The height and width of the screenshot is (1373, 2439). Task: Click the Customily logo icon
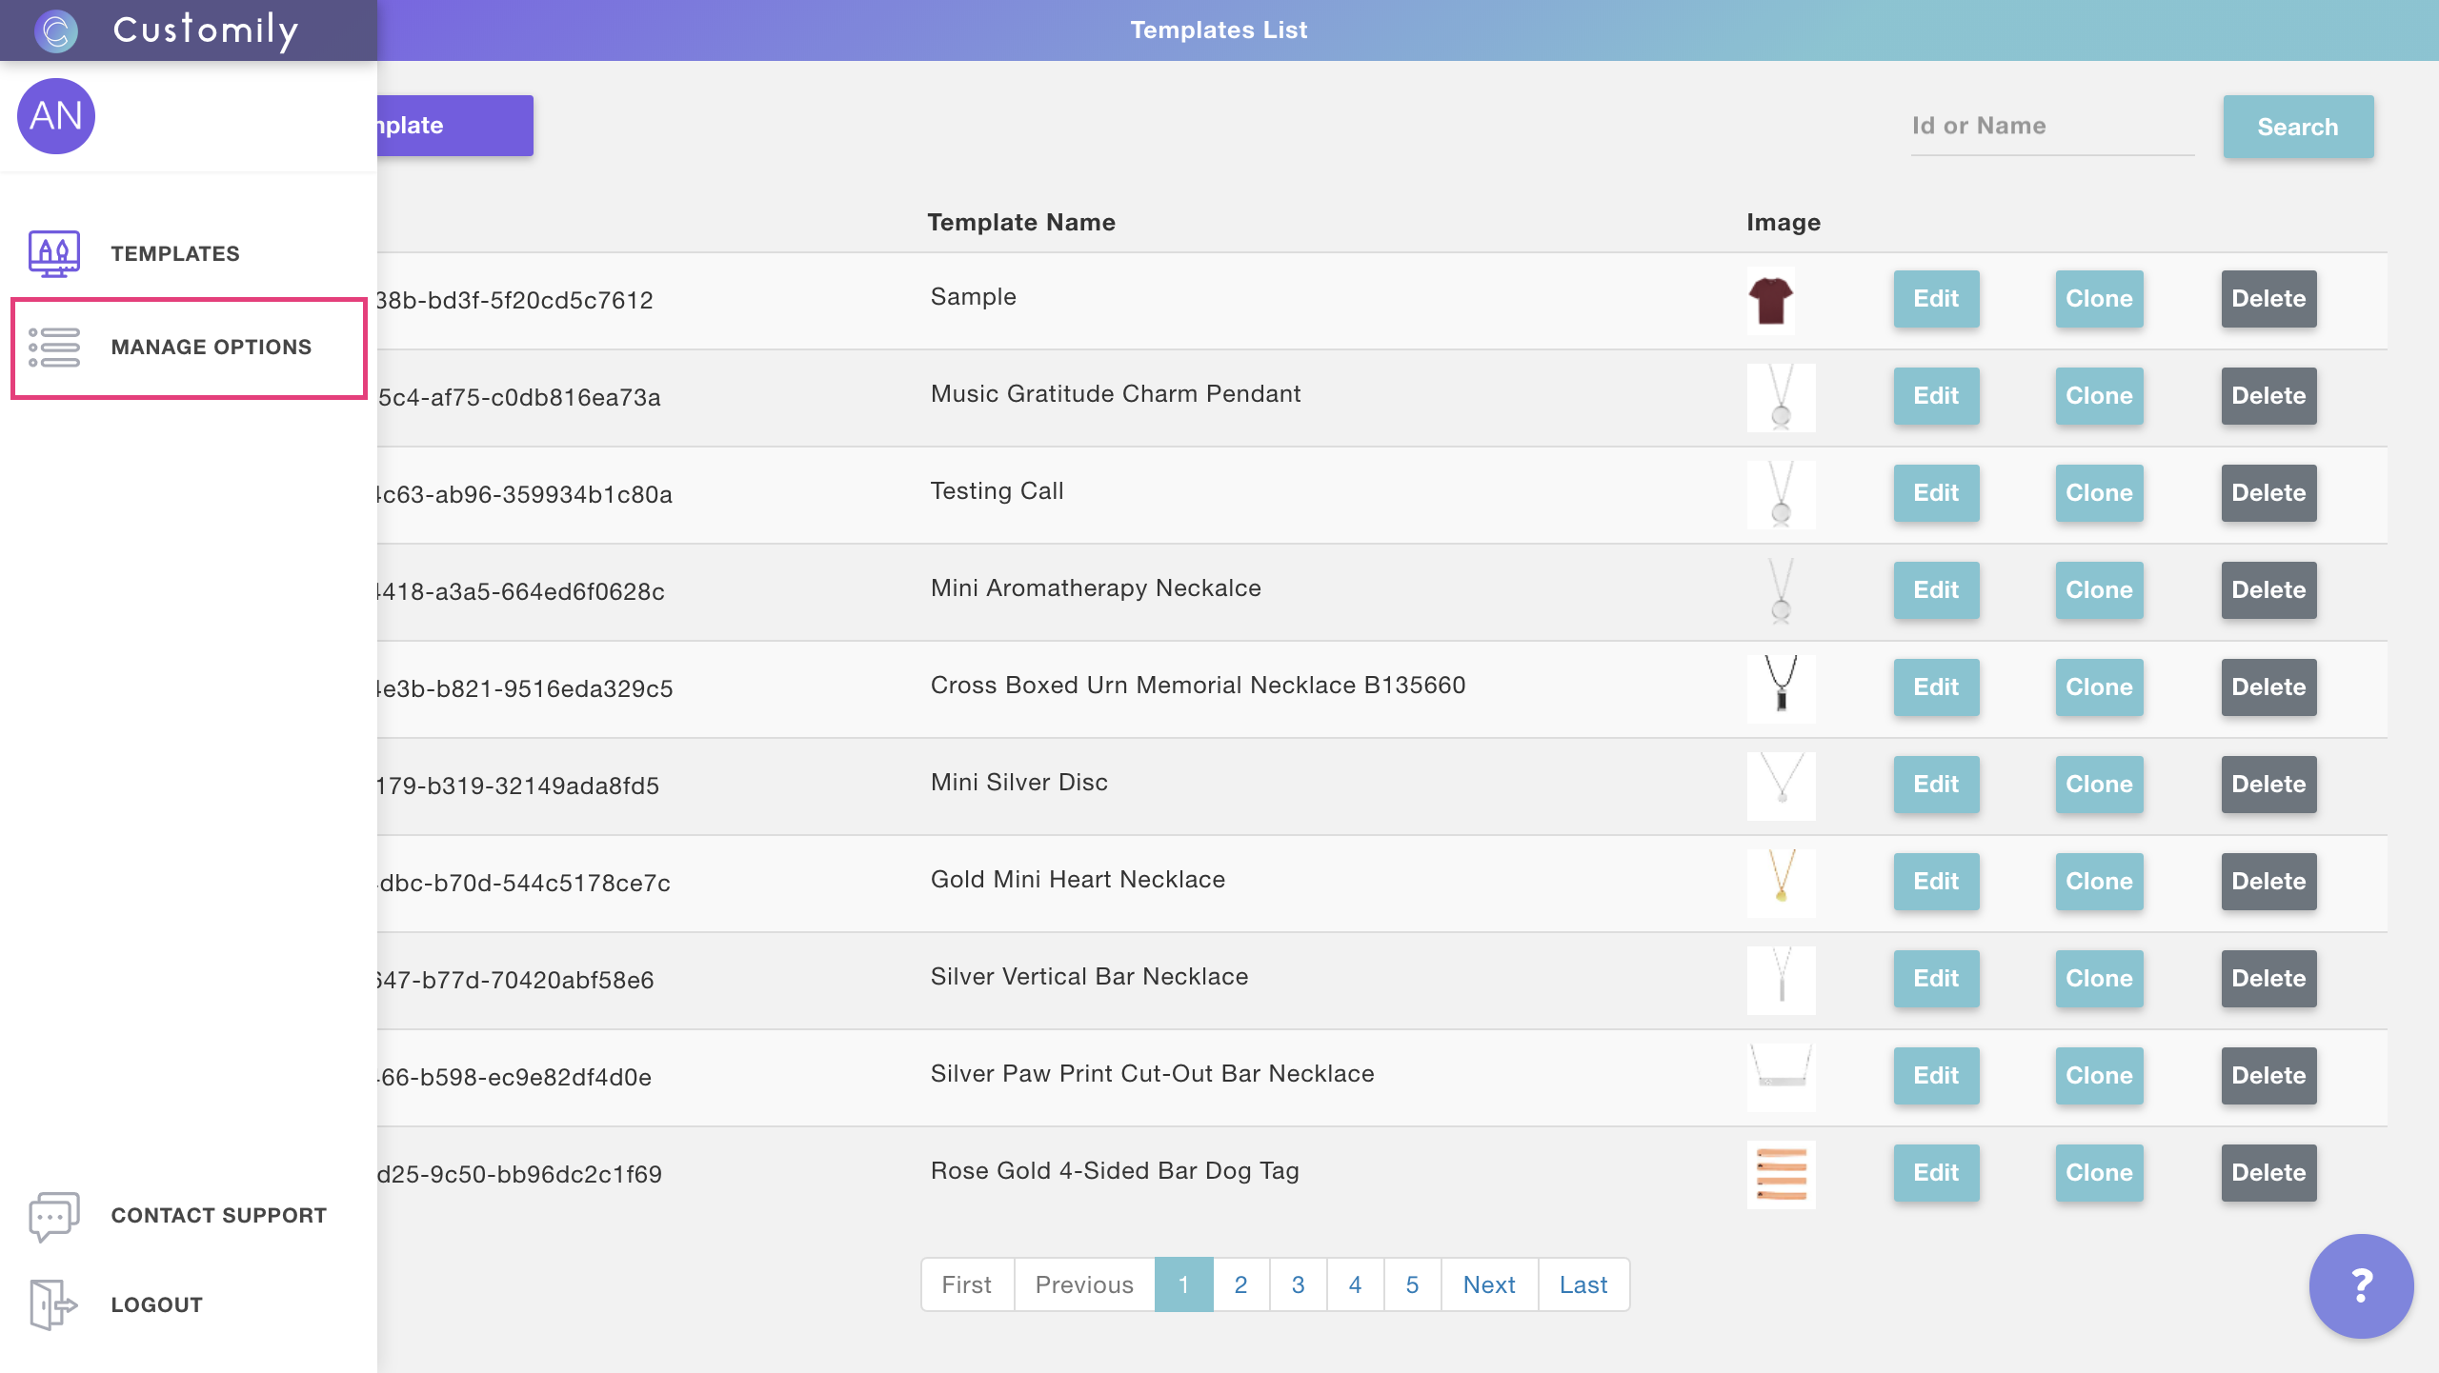(56, 30)
